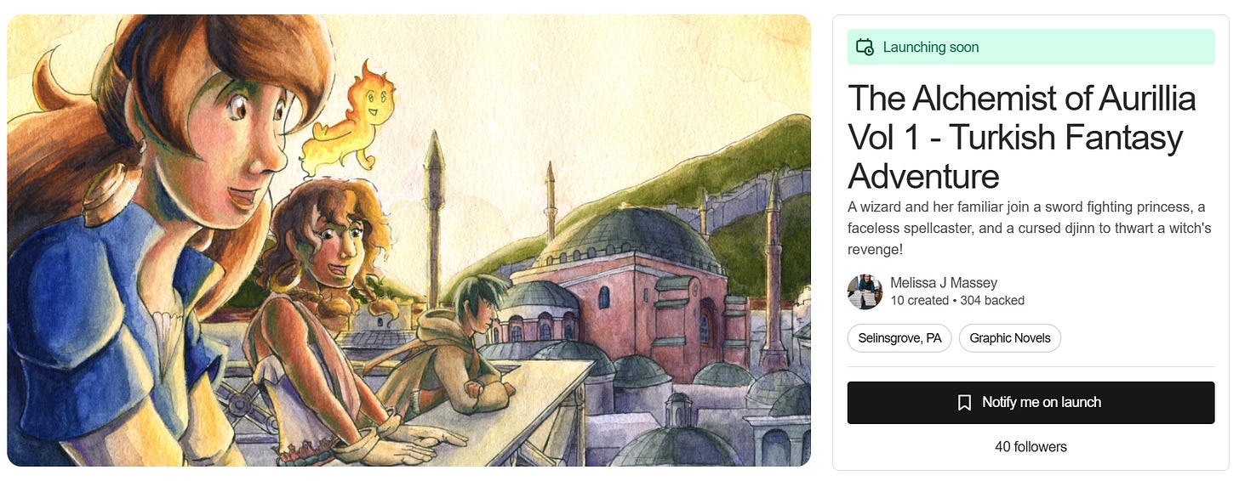The height and width of the screenshot is (481, 1239).
Task: View the 40 followers count
Action: [x=1031, y=447]
